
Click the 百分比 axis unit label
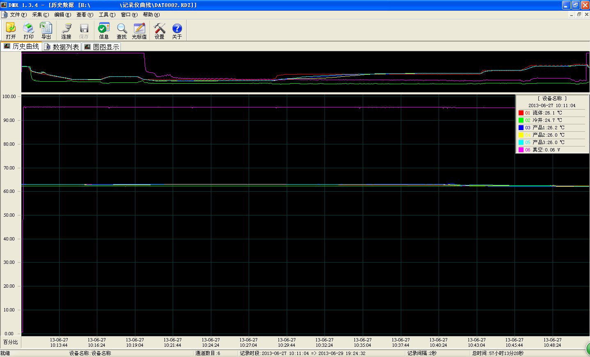[x=11, y=342]
